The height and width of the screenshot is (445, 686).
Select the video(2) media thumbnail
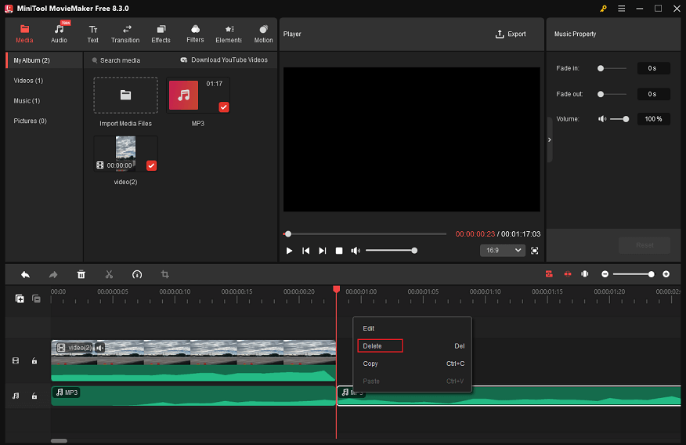point(125,154)
